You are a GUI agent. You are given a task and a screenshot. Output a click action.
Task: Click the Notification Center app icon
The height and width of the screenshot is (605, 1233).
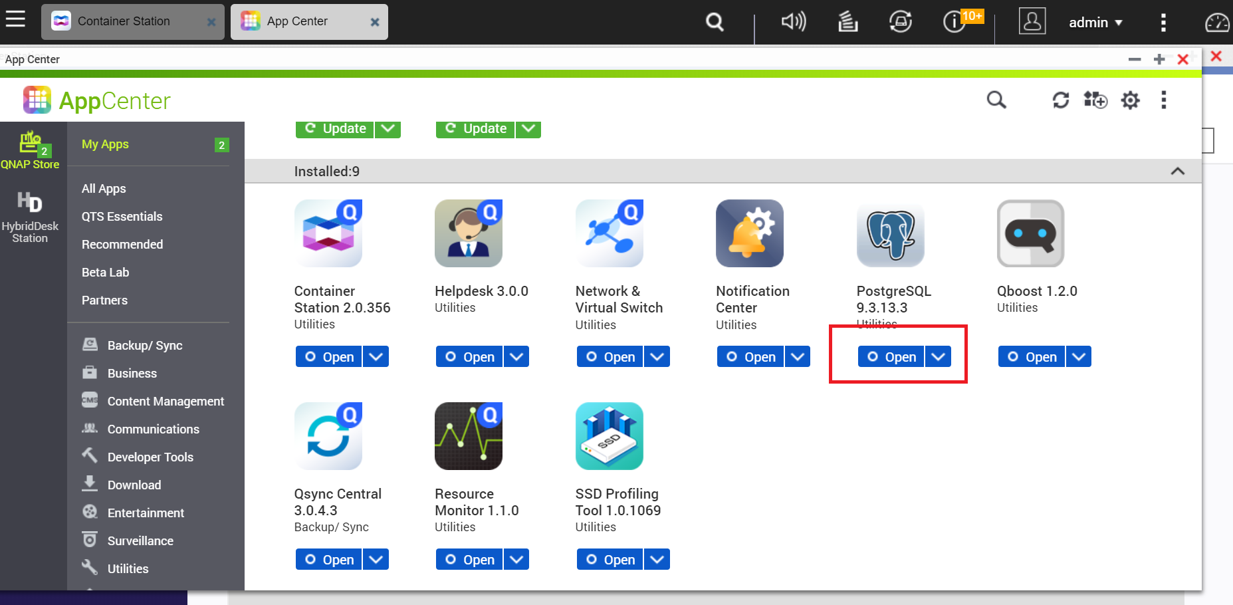pos(750,233)
